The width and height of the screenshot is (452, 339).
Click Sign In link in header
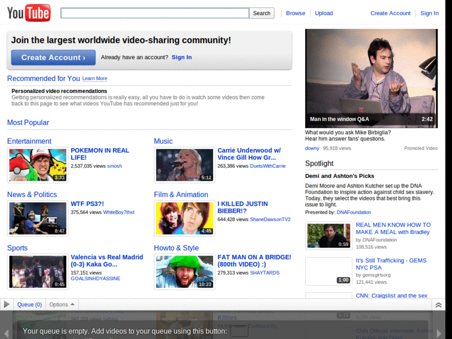click(x=429, y=13)
